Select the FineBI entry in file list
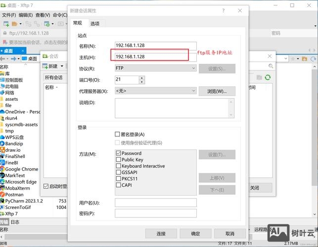The height and width of the screenshot is (247, 318). point(9,163)
